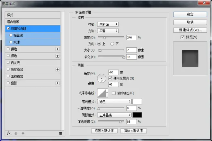
Task: Click the move effect up arrow
Action: pyautogui.click(x=16, y=133)
